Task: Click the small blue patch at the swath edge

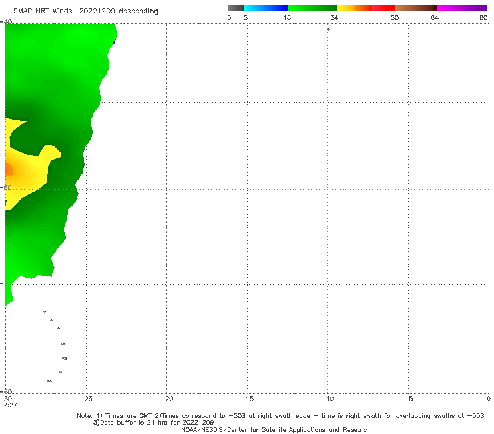Action: (x=114, y=42)
